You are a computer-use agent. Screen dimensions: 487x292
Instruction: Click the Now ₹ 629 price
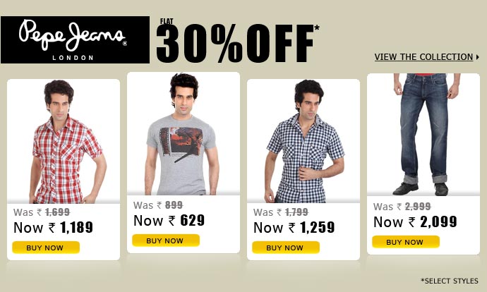[169, 221]
